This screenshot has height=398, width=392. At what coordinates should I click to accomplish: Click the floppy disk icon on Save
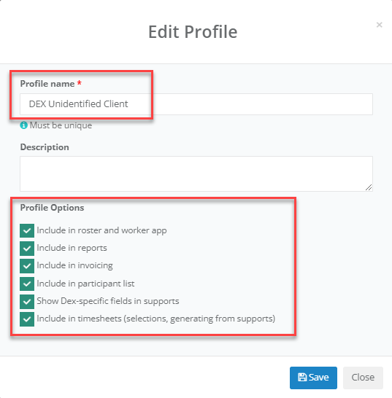pyautogui.click(x=302, y=377)
